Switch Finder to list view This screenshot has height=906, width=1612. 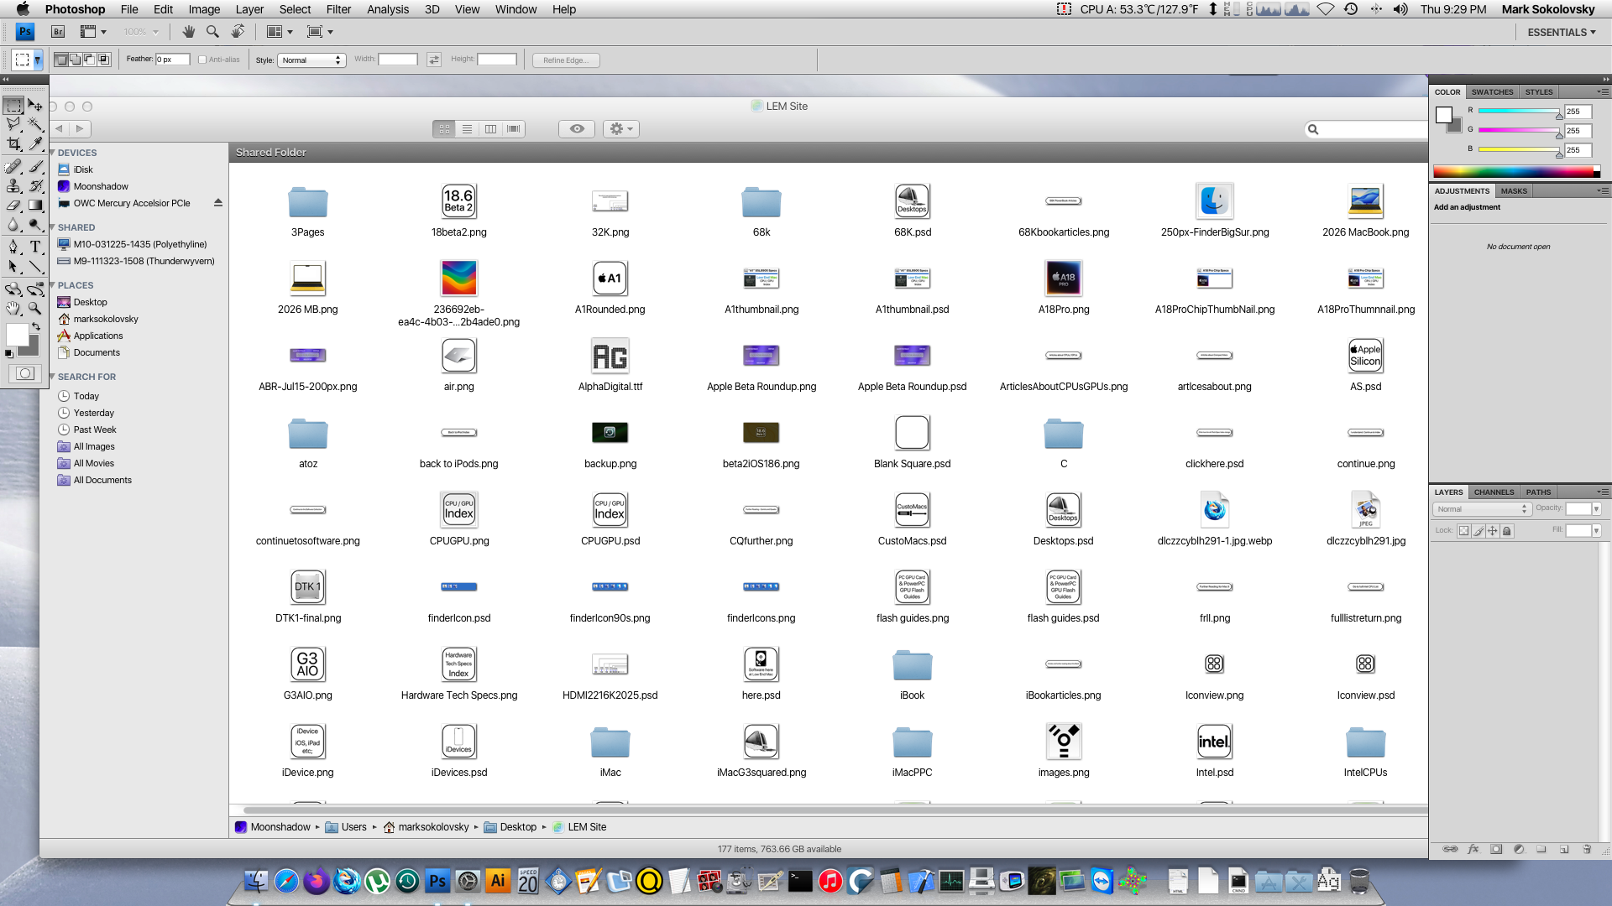pos(468,129)
